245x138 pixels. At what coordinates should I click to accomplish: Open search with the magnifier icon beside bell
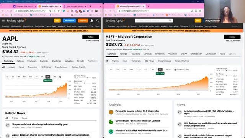point(98,21)
